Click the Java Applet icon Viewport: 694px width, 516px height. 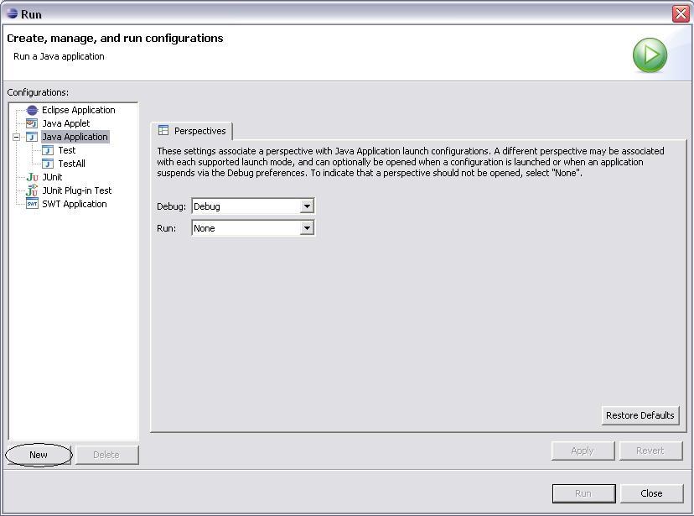pyautogui.click(x=32, y=123)
